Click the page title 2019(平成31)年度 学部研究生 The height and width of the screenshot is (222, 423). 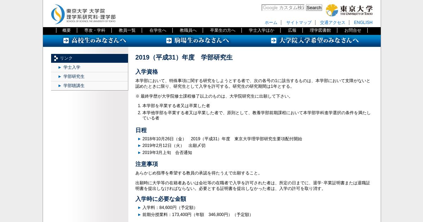click(184, 57)
